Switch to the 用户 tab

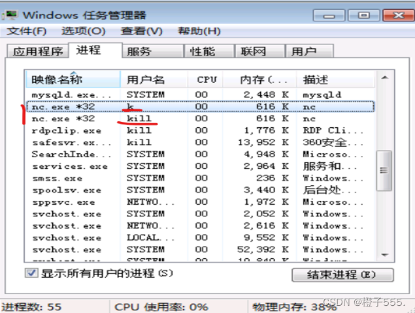(309, 51)
